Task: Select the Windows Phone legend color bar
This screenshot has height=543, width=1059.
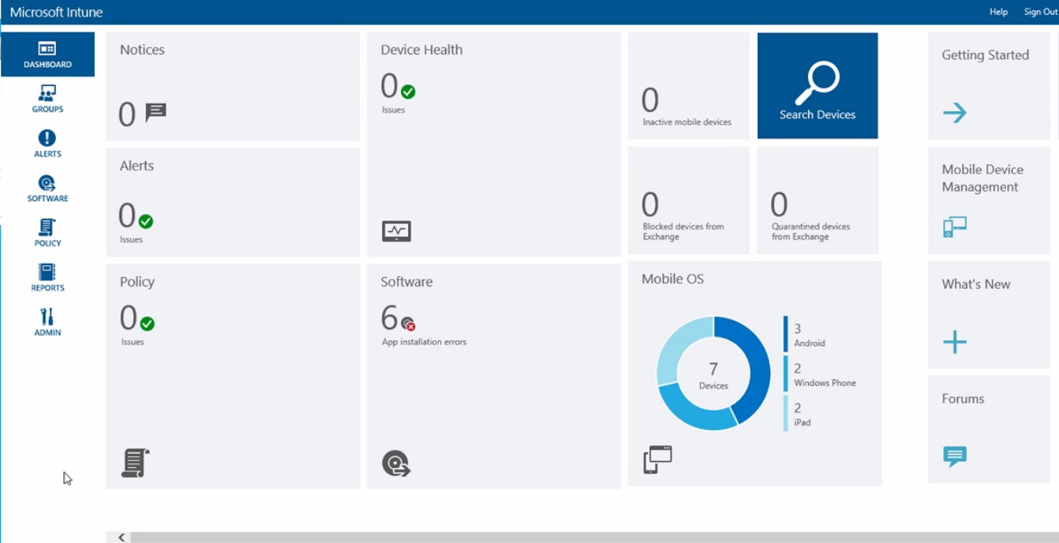Action: pos(786,373)
